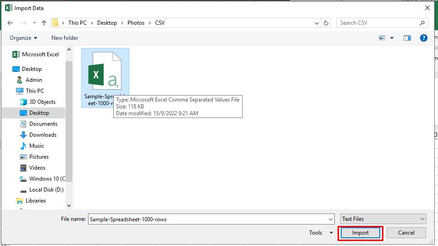Select CSV in the address path

[x=160, y=23]
